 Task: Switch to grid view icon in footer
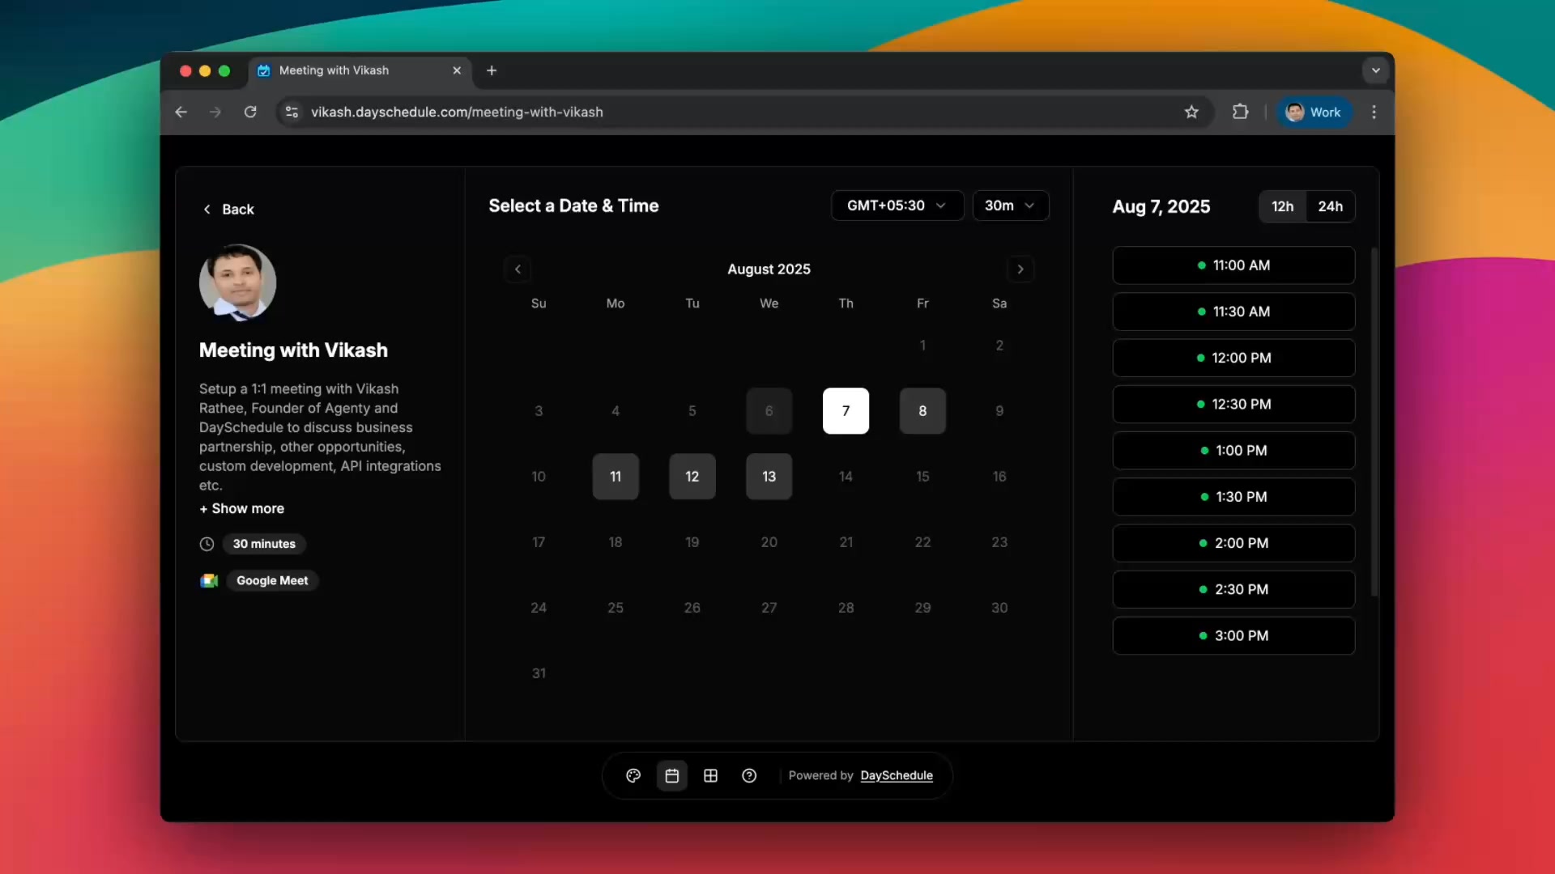[710, 775]
